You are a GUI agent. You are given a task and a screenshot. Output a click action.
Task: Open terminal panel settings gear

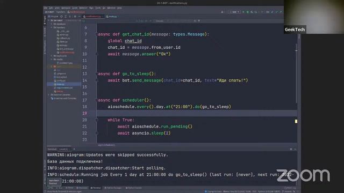tap(291, 149)
